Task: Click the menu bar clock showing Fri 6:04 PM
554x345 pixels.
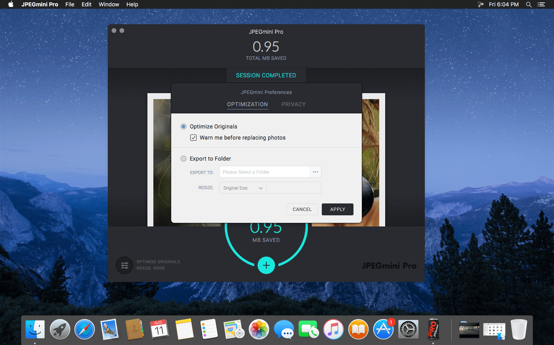Action: (x=504, y=4)
